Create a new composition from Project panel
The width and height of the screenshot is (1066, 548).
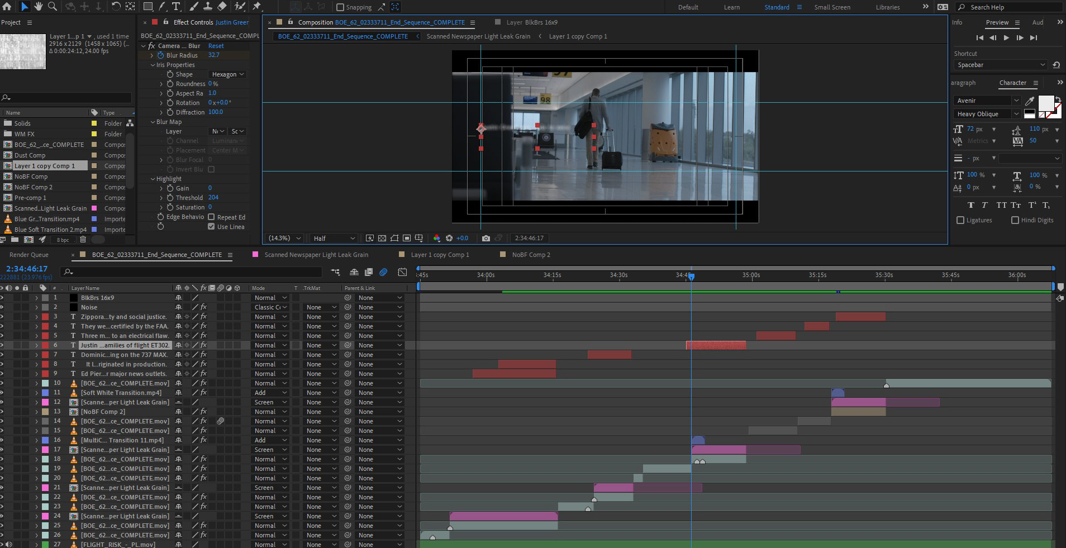pyautogui.click(x=28, y=240)
